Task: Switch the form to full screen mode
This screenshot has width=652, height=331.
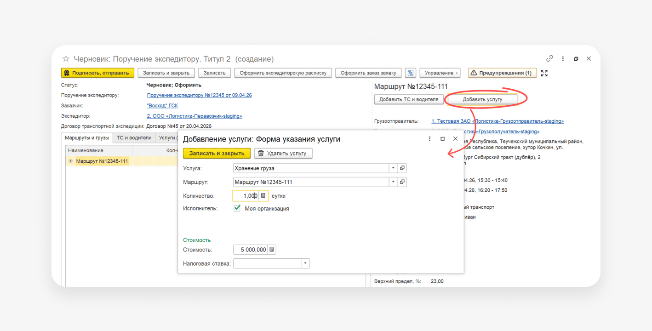Action: tap(544, 73)
